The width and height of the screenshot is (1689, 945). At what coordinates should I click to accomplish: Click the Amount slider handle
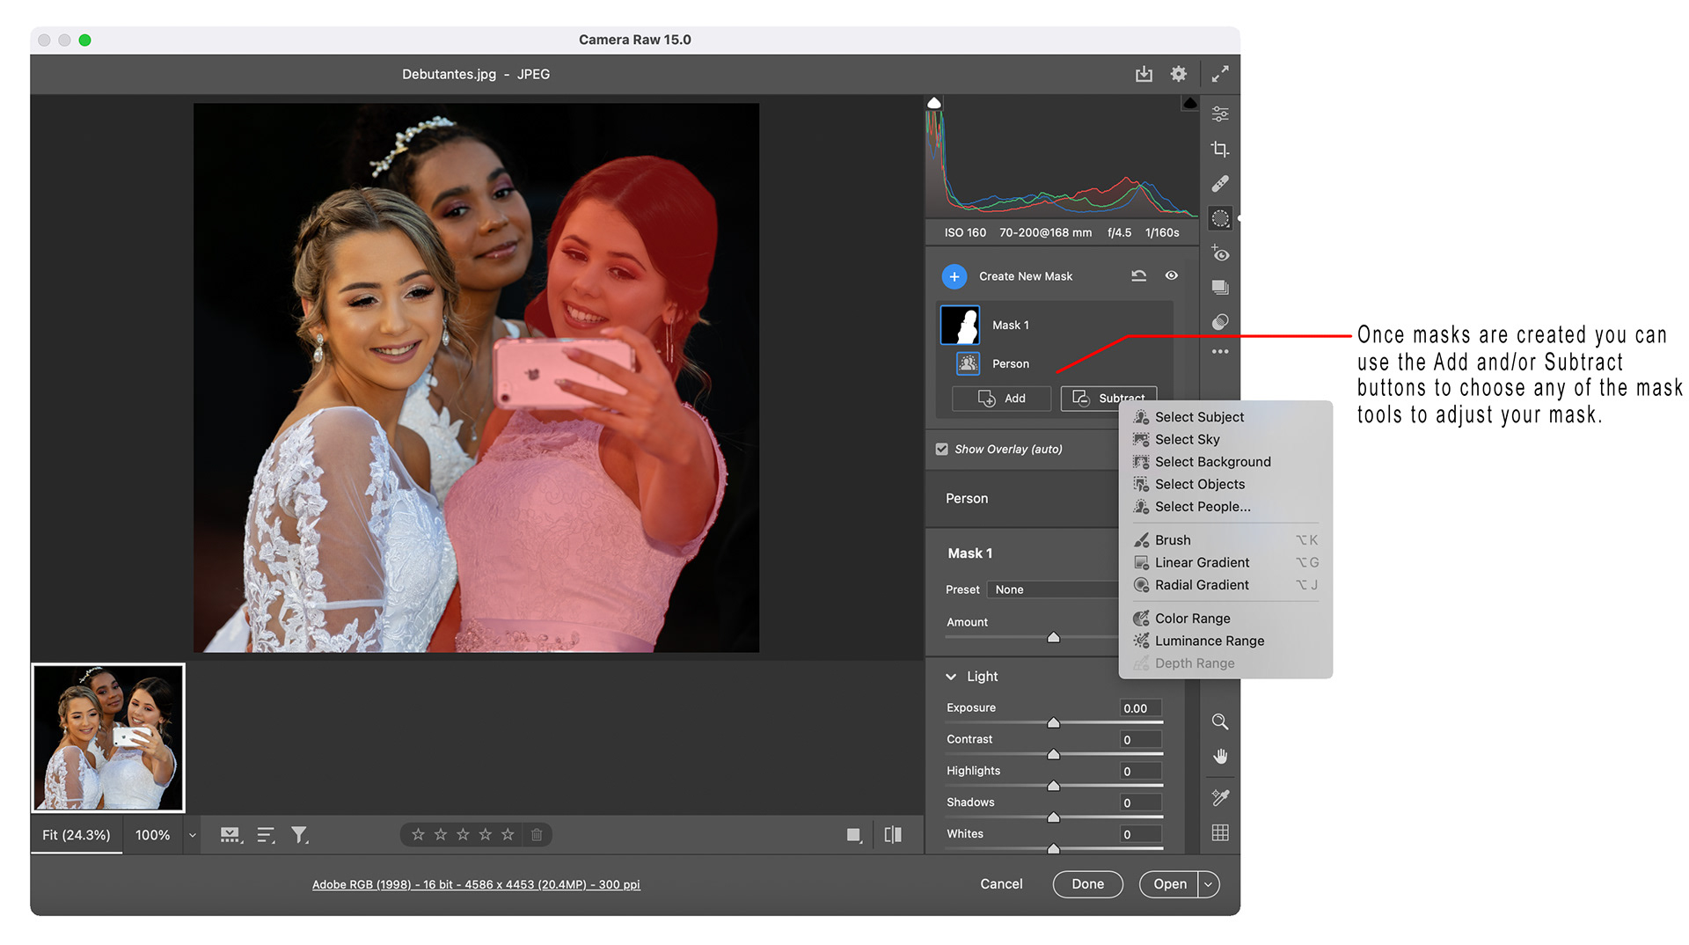1053,637
